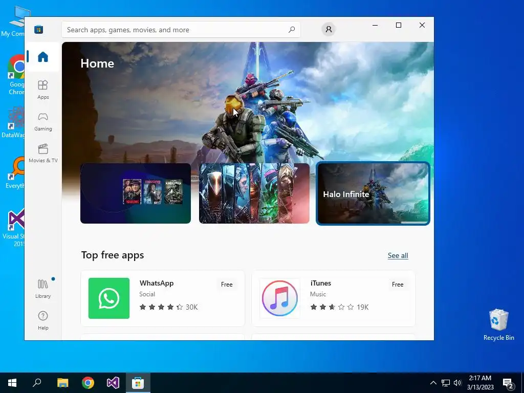Click the taskbar clock showing 2:17 AM
Image resolution: width=524 pixels, height=393 pixels.
coord(480,383)
